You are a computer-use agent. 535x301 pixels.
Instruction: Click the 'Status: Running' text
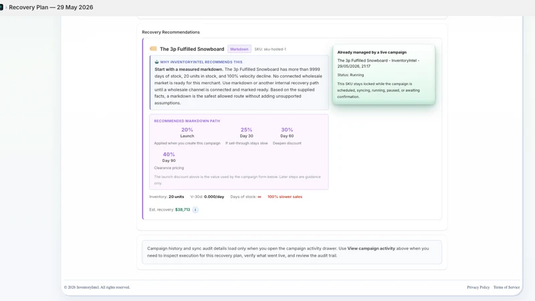point(350,75)
